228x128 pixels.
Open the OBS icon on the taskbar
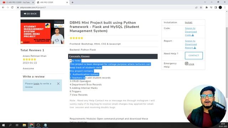pyautogui.click(x=38, y=125)
